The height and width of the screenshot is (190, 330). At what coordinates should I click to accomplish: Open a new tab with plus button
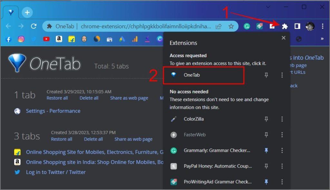27,13
